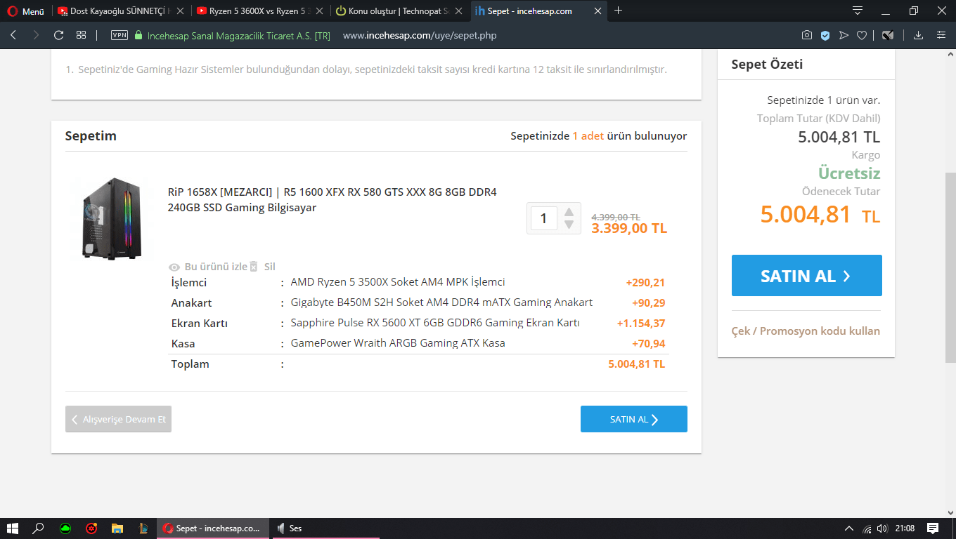Click the Sepet - incehesap Opera taskbar button
Image resolution: width=956 pixels, height=539 pixels.
213,528
